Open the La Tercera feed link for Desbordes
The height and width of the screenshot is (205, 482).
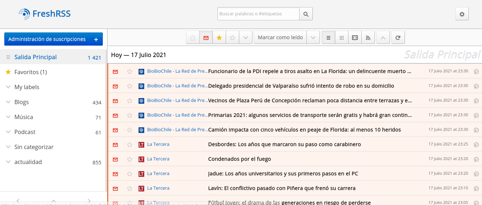pos(158,144)
